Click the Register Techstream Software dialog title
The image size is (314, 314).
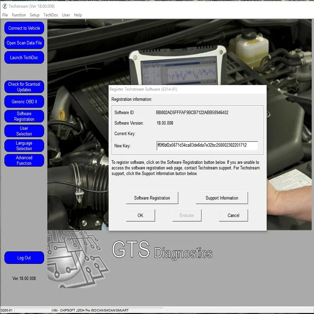tap(143, 89)
